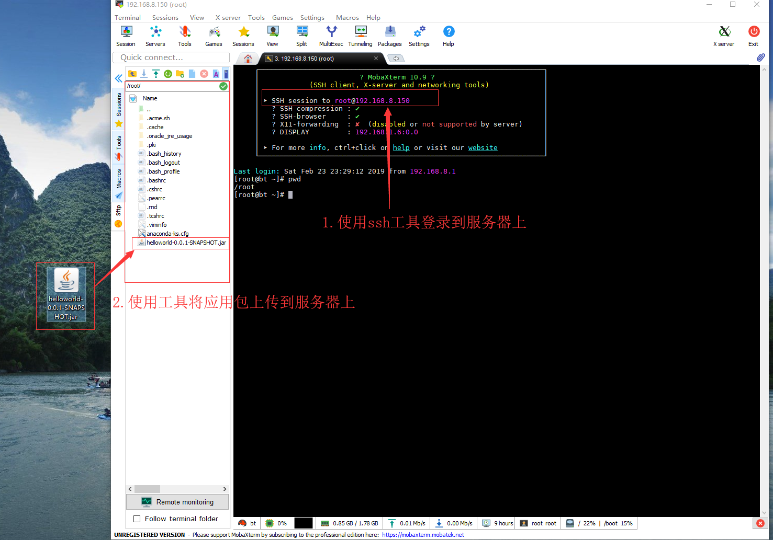
Task: Go to parent folder in SFTP panel
Action: click(132, 74)
